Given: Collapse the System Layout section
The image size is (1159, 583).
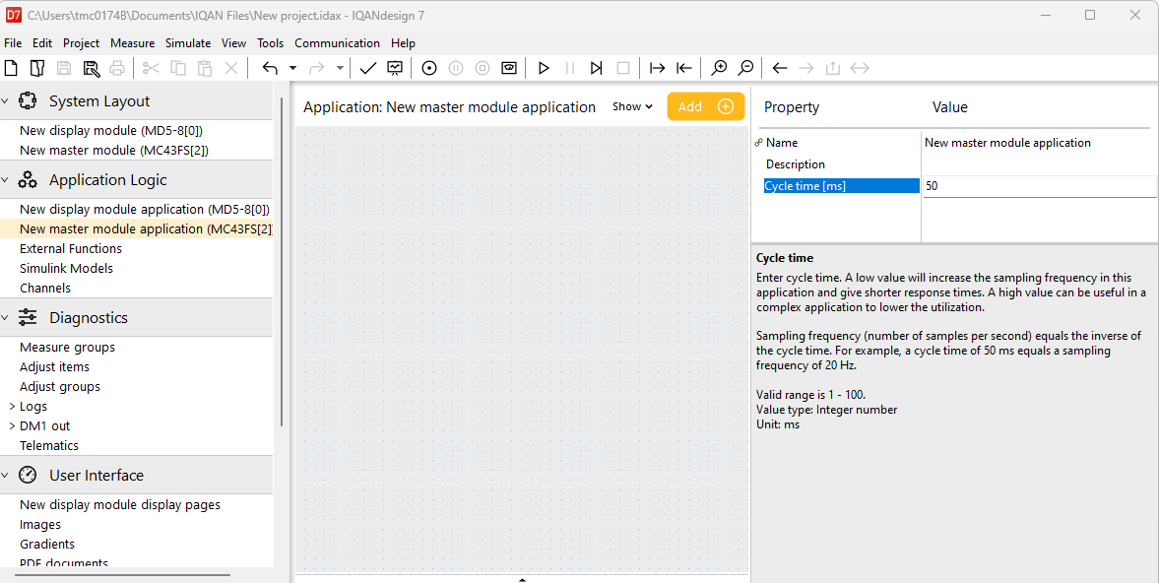Looking at the screenshot, I should 5,101.
